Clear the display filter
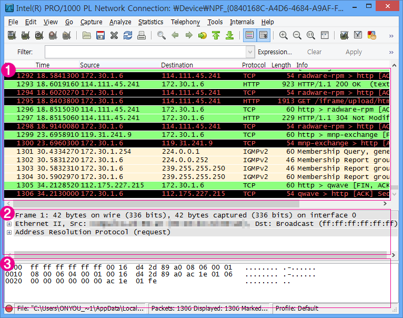 [x=314, y=52]
